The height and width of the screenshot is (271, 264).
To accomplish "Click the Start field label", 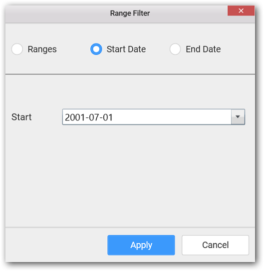I will 21,117.
